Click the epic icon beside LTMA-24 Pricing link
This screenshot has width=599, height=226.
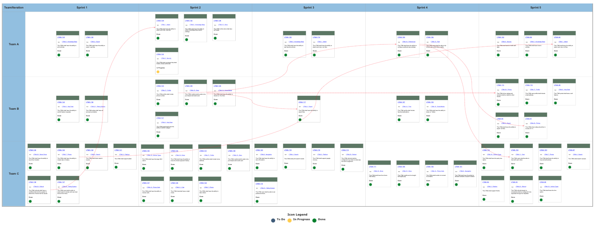click(x=498, y=89)
